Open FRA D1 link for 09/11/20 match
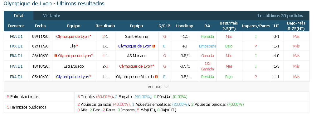 coord(16,37)
